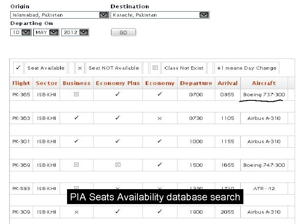Screen dimensions: 298x224
Task: Click the Business checkmark for PK-301
Action: tap(77, 141)
